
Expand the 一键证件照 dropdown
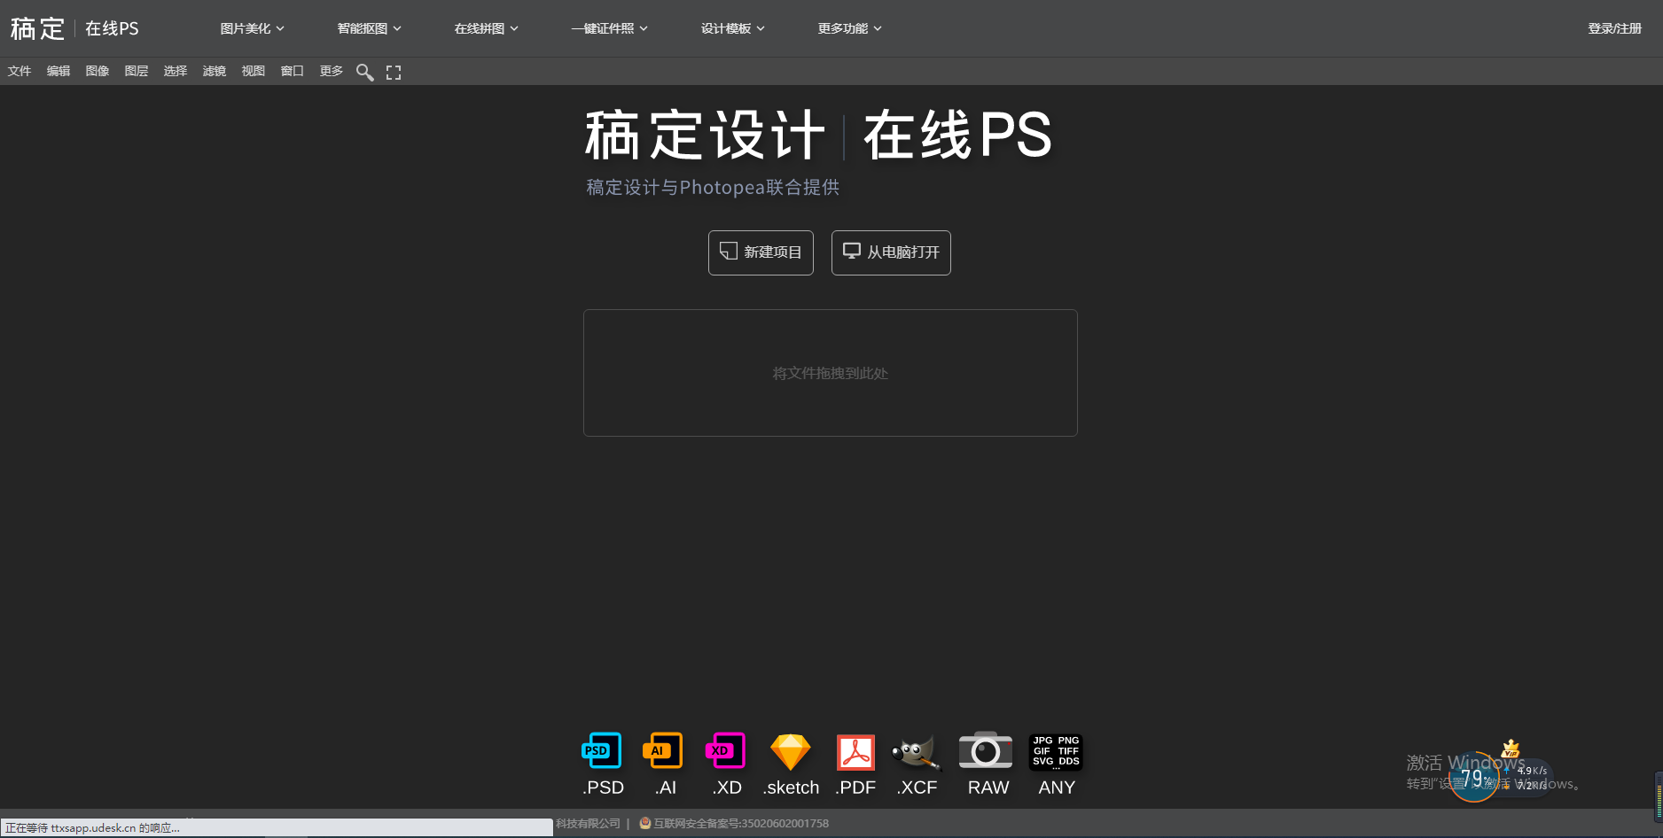[610, 28]
